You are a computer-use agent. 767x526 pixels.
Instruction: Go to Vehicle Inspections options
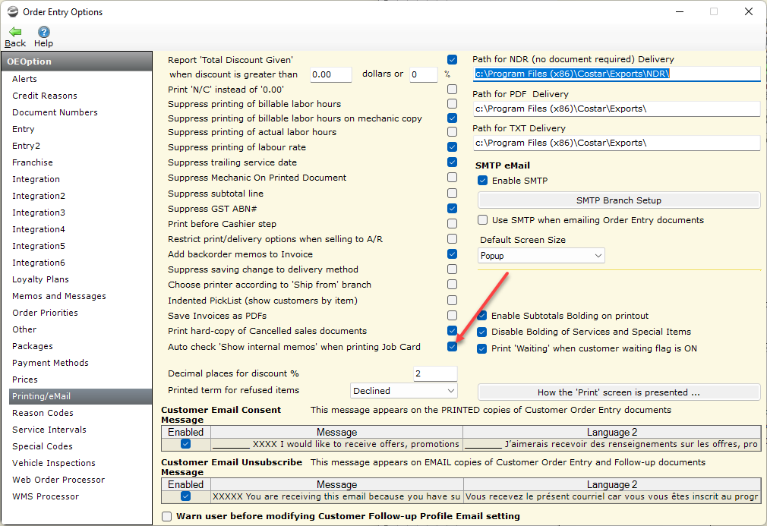point(54,463)
